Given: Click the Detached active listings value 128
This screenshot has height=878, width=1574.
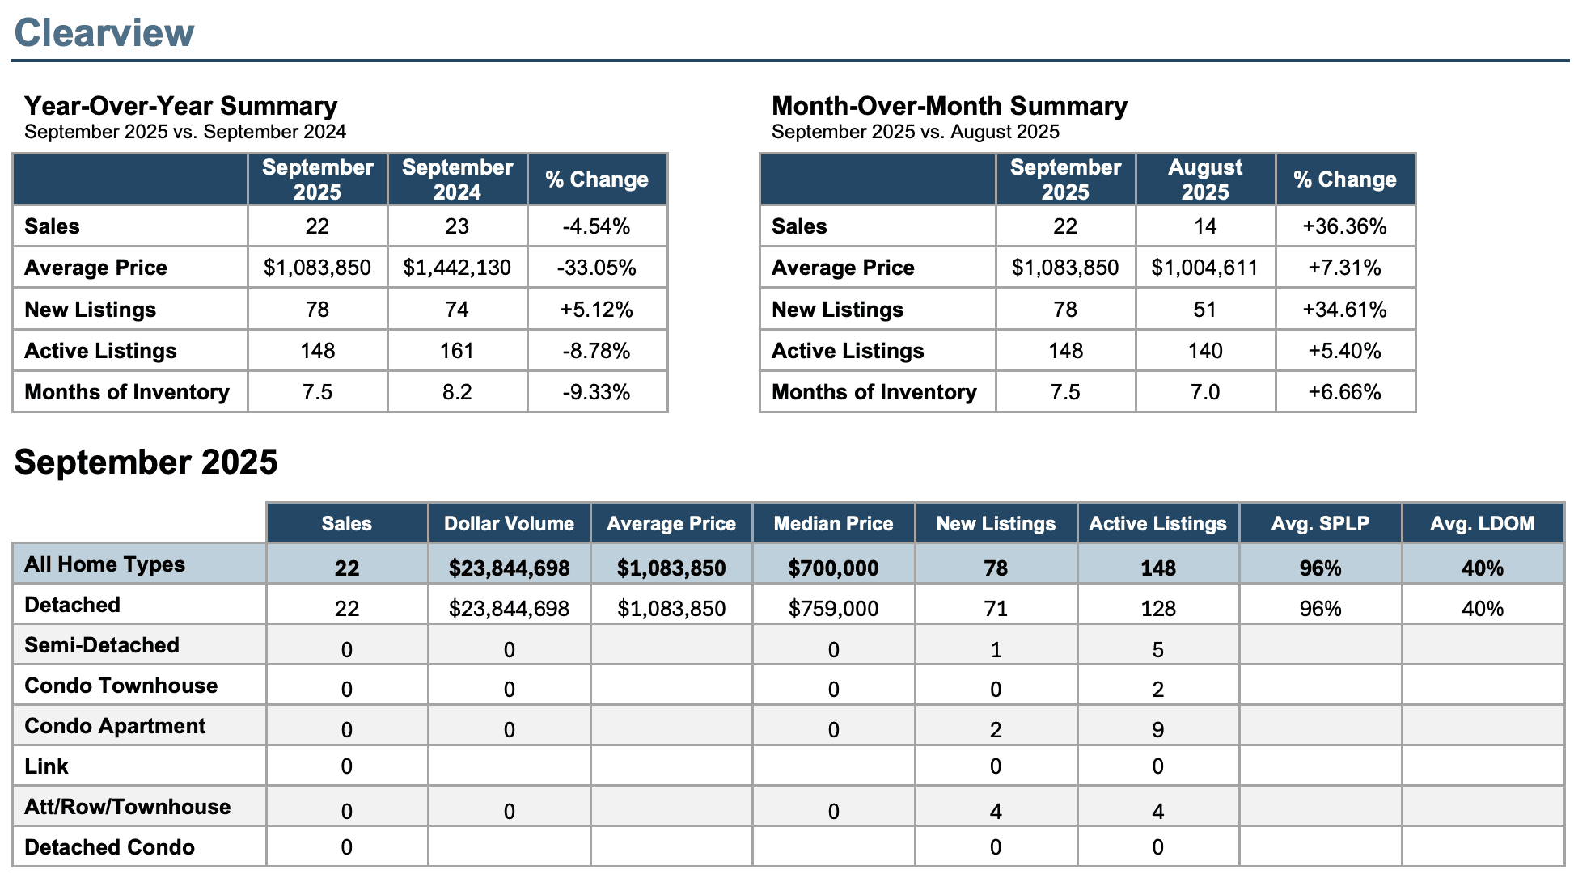Looking at the screenshot, I should (x=1157, y=609).
